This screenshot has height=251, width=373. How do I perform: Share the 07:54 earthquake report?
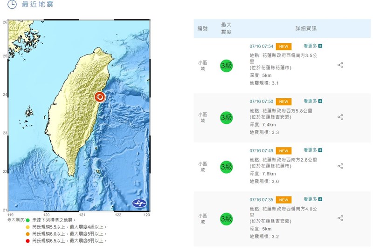coord(340,65)
